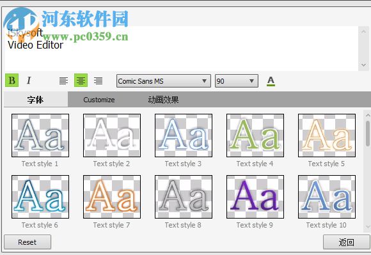Align text to the right
Screen dimensions: 371x255
coord(99,81)
